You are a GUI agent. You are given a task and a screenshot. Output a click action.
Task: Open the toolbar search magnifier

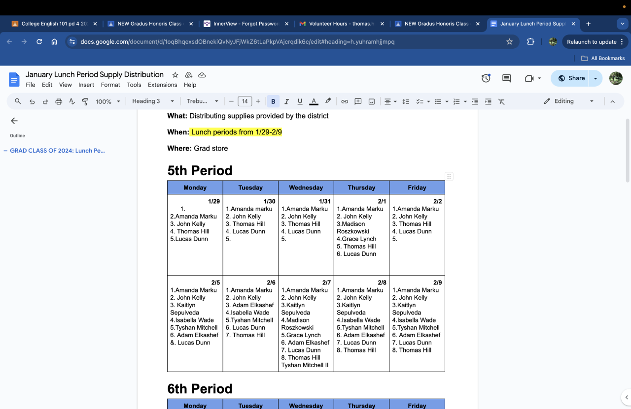[18, 101]
